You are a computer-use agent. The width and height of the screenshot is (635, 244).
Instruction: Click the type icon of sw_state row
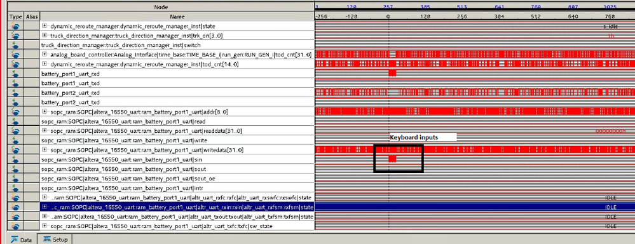16,226
